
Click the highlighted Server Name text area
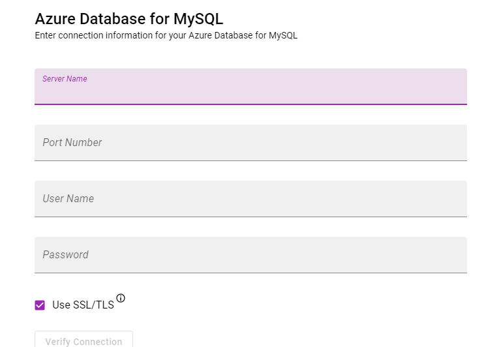[250, 93]
